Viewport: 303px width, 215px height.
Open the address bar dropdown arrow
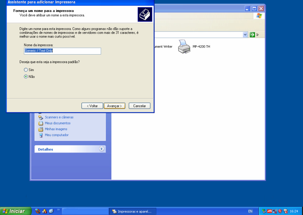[245, 35]
